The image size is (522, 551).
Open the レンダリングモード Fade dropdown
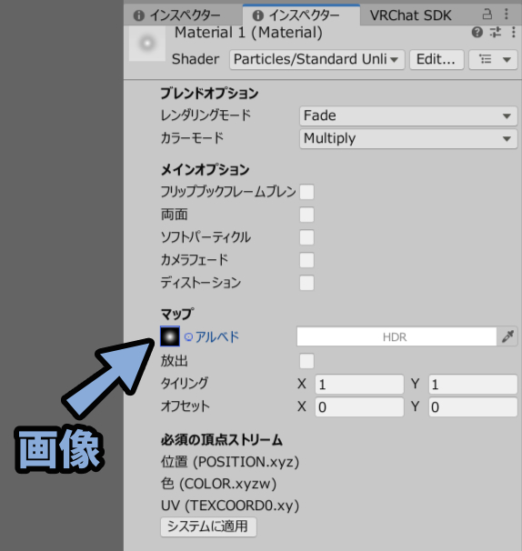(408, 116)
